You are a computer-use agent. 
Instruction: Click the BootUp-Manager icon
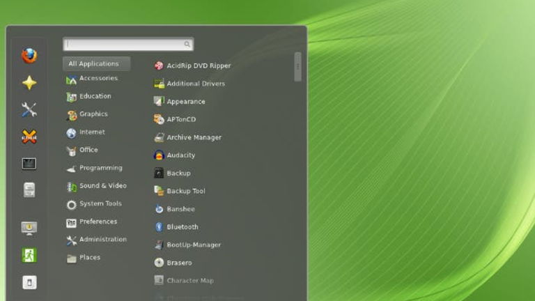click(159, 245)
